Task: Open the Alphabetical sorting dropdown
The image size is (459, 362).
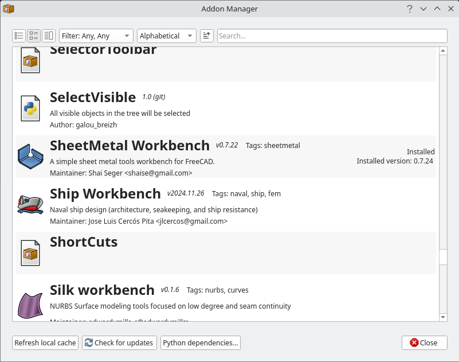Action: coord(166,36)
